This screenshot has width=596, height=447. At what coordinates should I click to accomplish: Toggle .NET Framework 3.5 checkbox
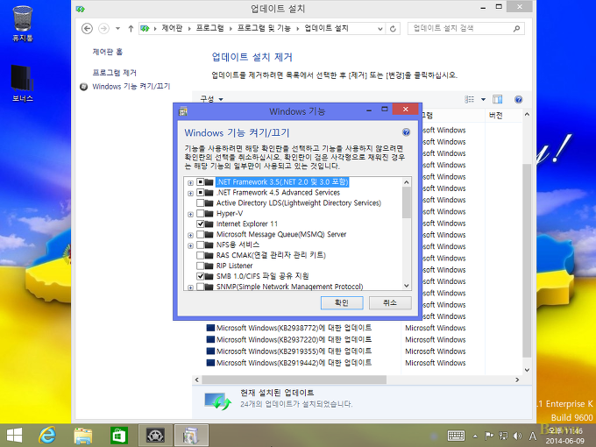201,182
